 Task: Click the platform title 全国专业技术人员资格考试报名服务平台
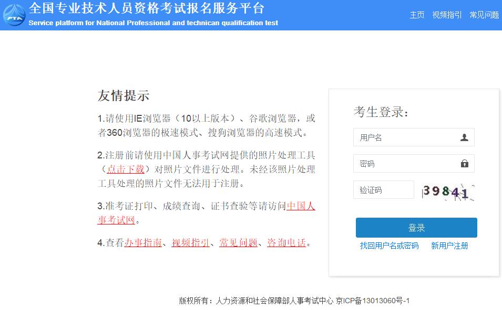[147, 8]
